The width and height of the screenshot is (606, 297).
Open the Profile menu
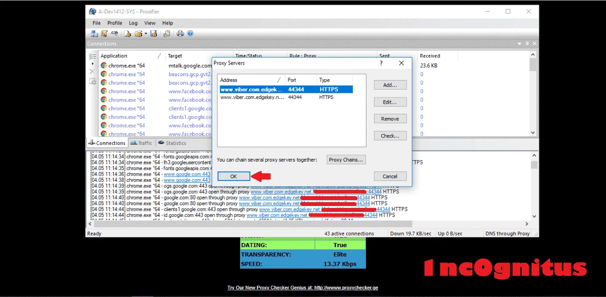tap(115, 23)
